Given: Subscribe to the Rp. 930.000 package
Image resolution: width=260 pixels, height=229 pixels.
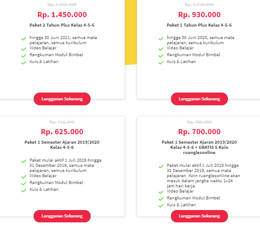Looking at the screenshot, I should [199, 99].
